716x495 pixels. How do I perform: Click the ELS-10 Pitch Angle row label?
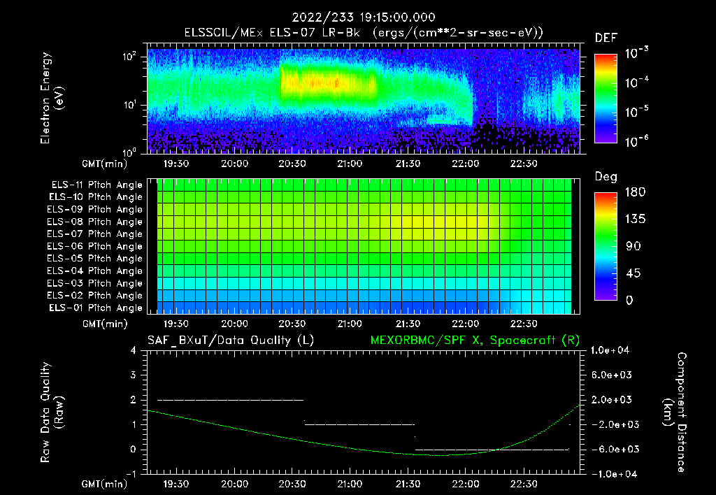96,197
